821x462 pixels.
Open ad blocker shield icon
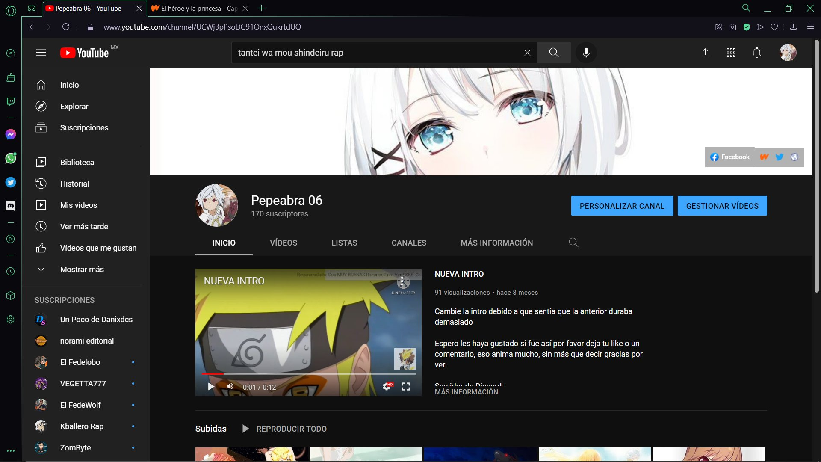[747, 27]
